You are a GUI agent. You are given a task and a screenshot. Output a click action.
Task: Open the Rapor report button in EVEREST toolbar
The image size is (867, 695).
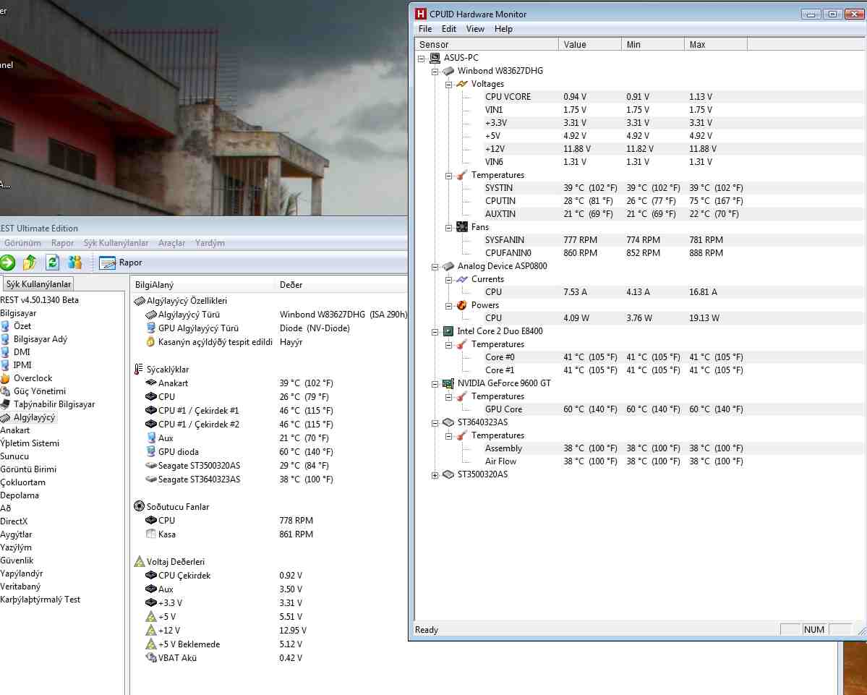tap(121, 263)
